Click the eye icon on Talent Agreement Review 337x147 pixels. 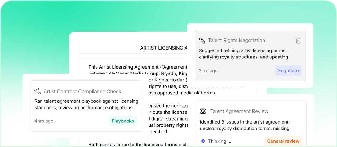click(x=203, y=111)
